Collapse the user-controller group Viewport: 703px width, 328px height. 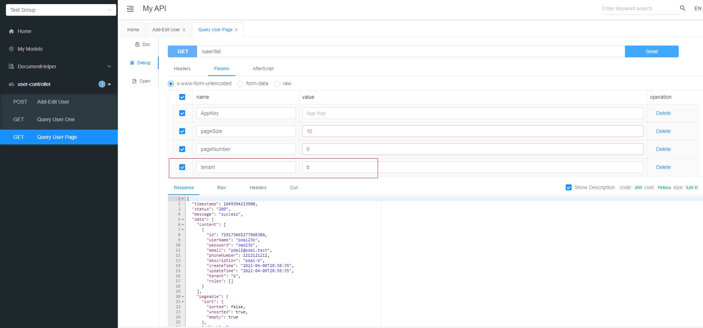pos(109,84)
